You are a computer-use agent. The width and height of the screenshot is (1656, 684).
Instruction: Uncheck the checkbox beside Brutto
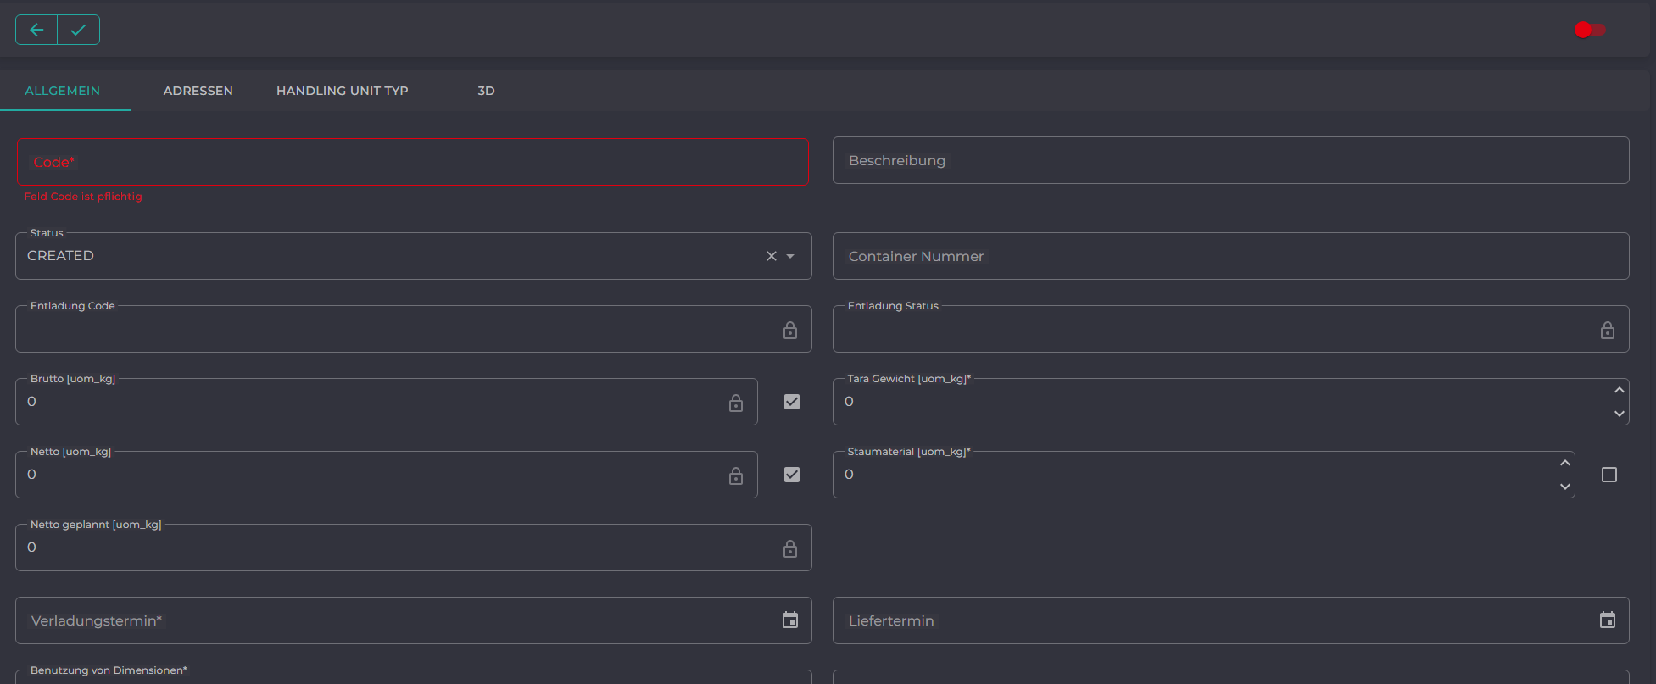[792, 402]
